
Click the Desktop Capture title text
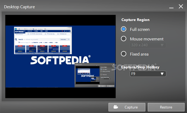19,7
